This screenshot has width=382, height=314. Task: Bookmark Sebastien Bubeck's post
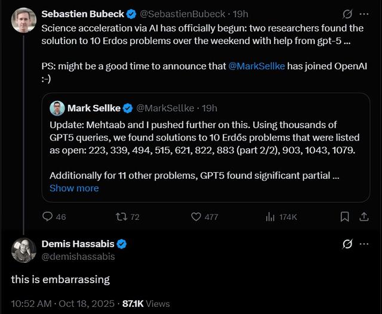[344, 217]
